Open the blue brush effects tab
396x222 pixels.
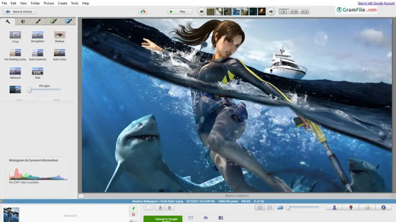click(x=68, y=22)
